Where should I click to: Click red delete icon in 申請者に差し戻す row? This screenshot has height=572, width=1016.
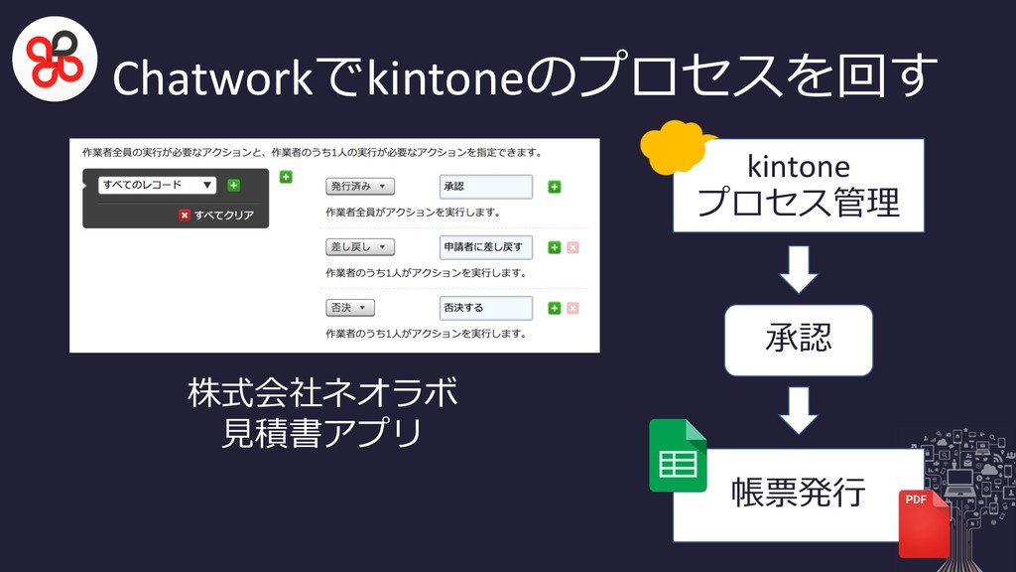coord(572,247)
